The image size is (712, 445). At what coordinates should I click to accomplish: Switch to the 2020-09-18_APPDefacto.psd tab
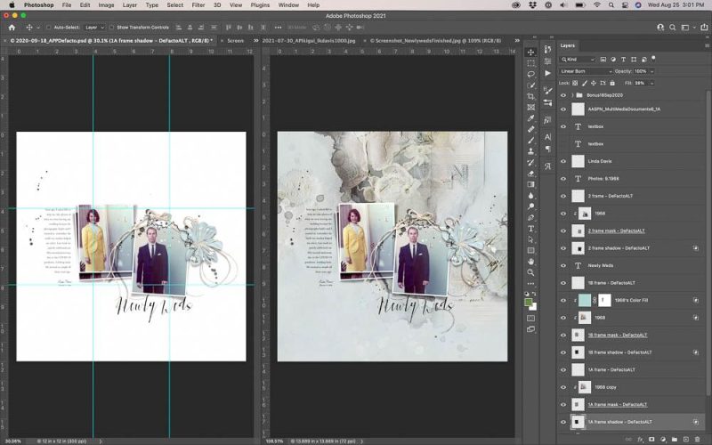[110, 40]
